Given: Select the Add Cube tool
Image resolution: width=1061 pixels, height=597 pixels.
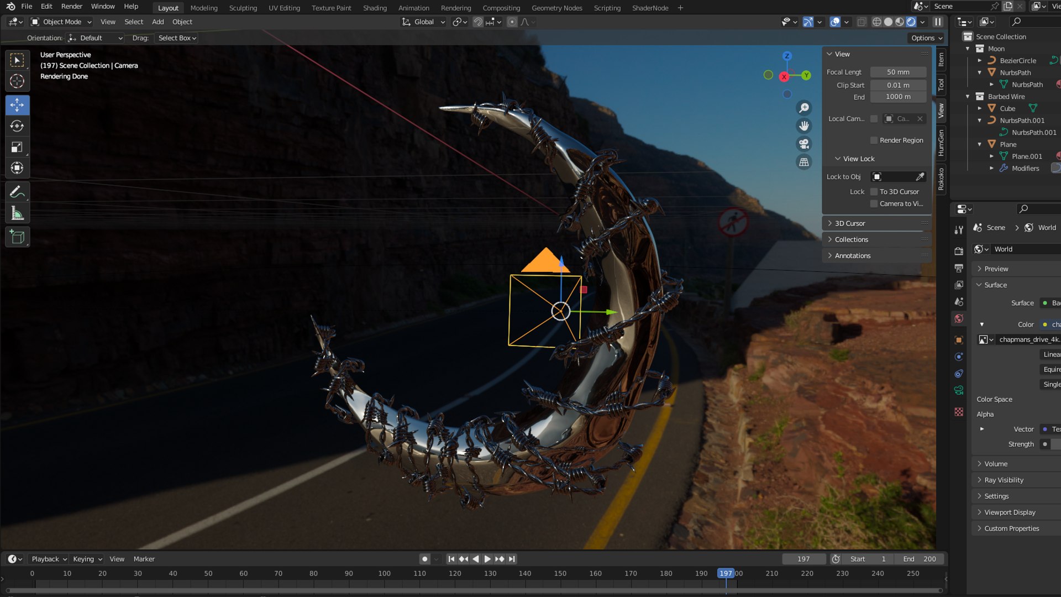Looking at the screenshot, I should (17, 237).
